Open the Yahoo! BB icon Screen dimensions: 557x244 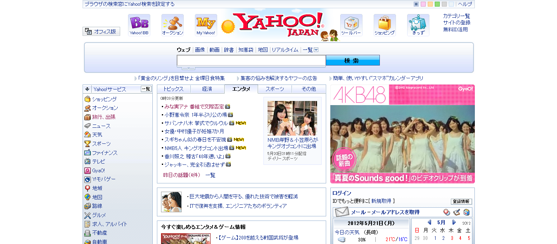(x=139, y=25)
